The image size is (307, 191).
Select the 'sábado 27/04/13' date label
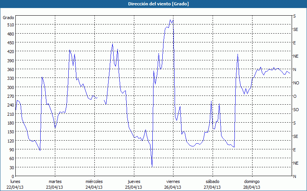click(x=212, y=184)
